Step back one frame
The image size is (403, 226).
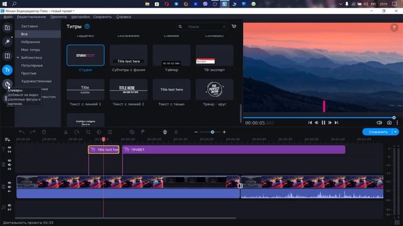(316, 123)
